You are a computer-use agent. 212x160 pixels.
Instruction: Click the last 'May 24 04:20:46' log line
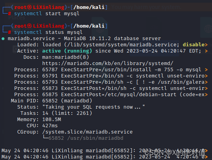tap(104, 157)
